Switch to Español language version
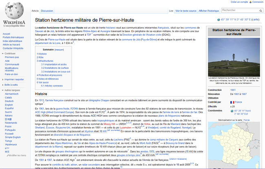This screenshot has width=265, height=169. [9, 108]
